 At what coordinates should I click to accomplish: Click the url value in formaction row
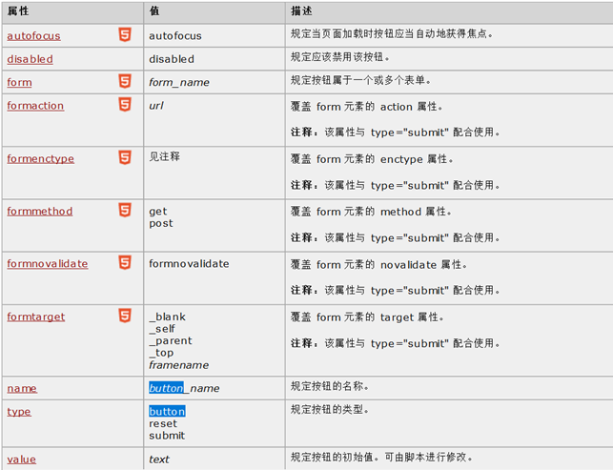(156, 106)
